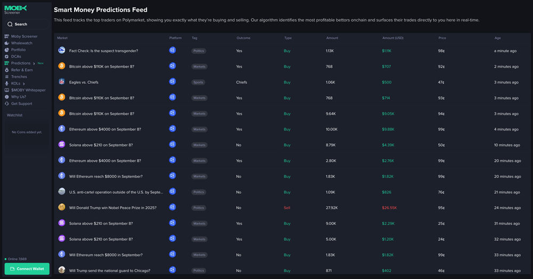Click the Whalewatch icon in sidebar
Screen dimensions: 533x279
pos(7,43)
